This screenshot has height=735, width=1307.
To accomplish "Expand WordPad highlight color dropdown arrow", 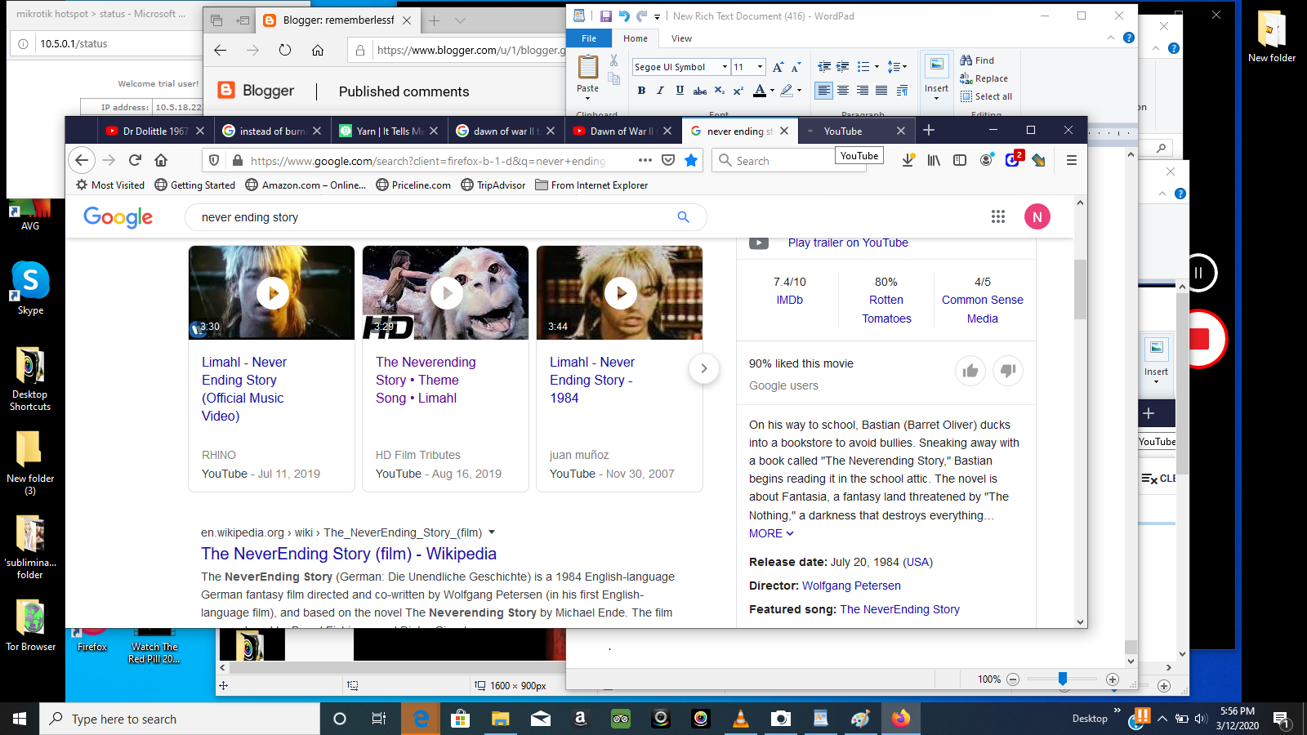I will pyautogui.click(x=799, y=91).
